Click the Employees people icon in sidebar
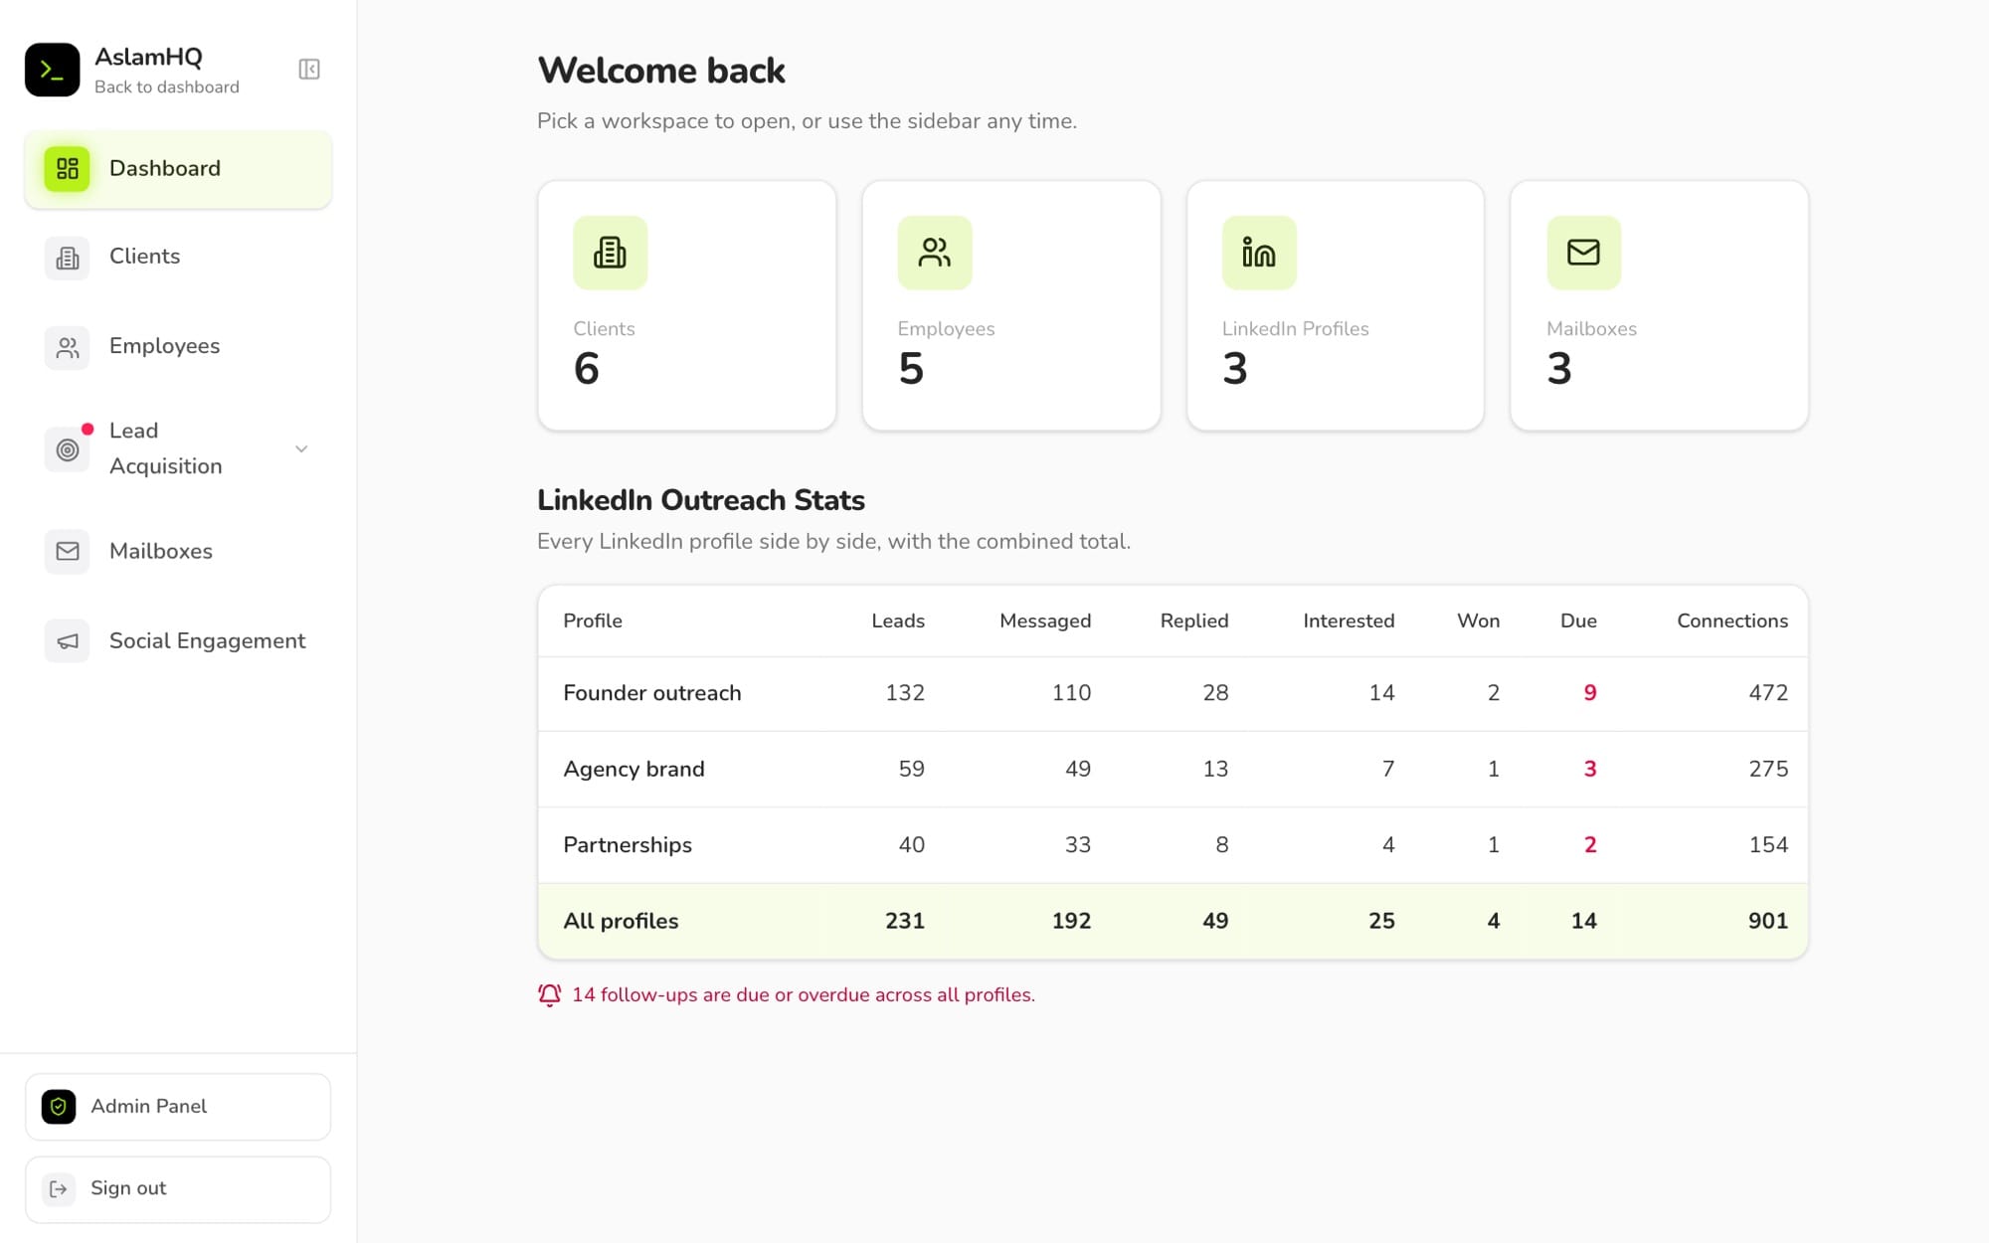 click(68, 348)
